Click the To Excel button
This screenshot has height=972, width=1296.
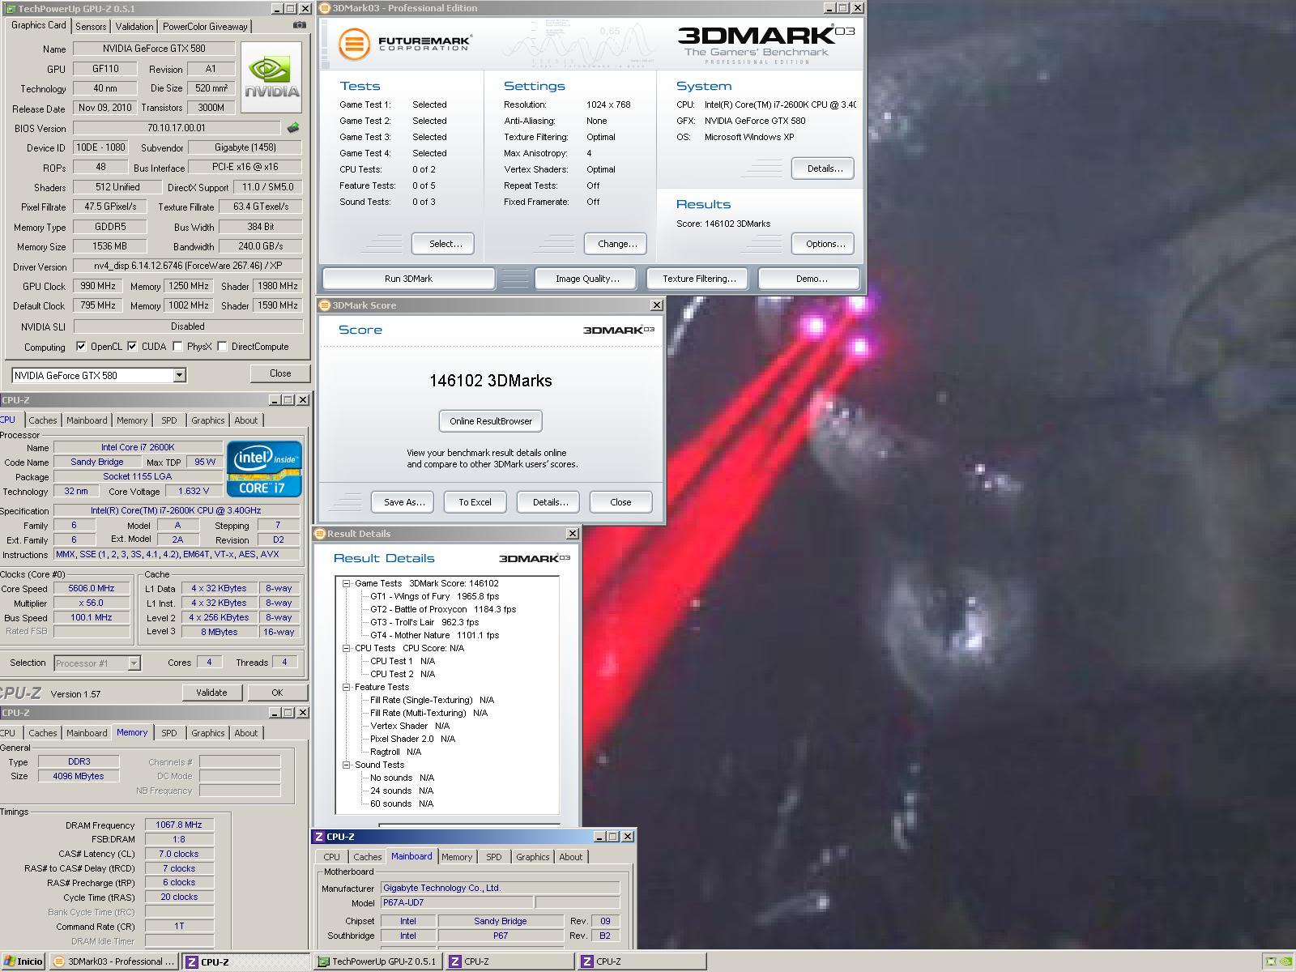click(475, 502)
